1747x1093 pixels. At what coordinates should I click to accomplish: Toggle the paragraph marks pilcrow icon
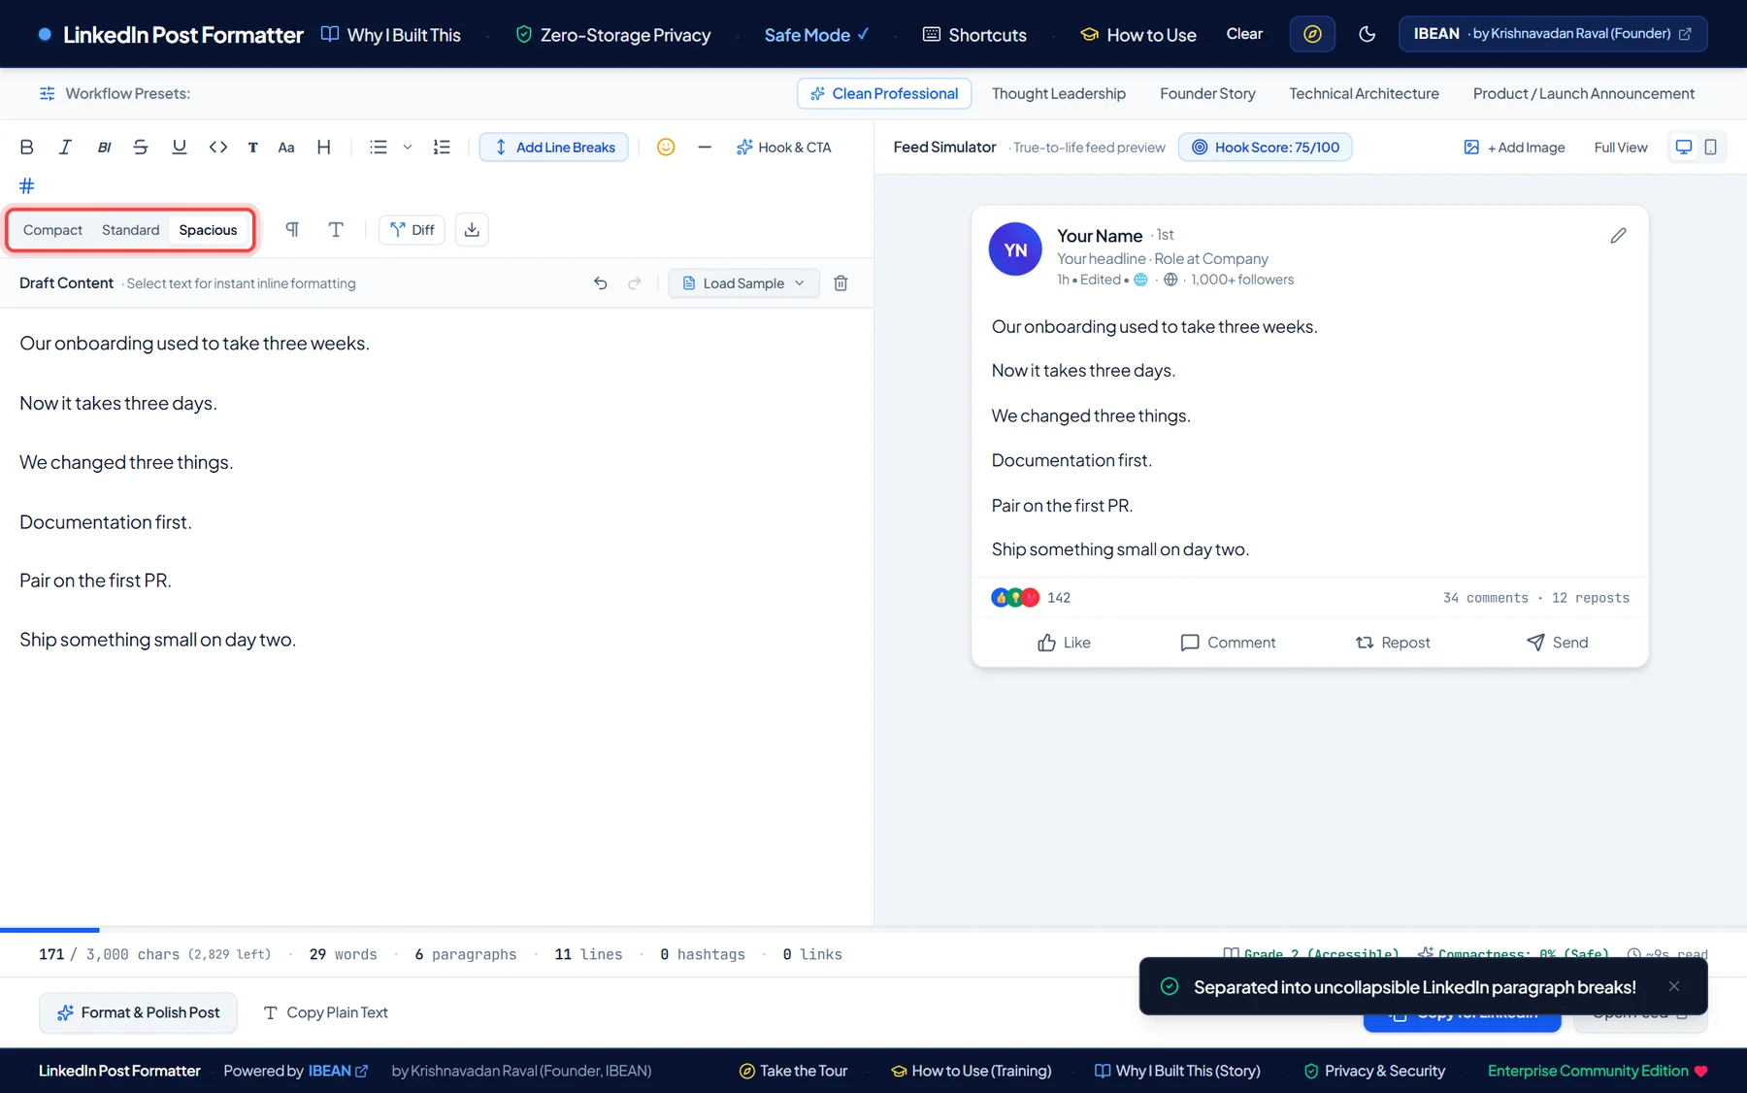pyautogui.click(x=292, y=230)
